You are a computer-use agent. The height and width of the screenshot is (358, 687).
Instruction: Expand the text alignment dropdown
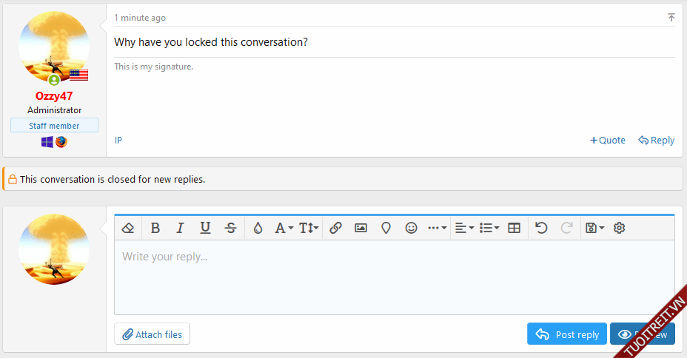point(464,228)
